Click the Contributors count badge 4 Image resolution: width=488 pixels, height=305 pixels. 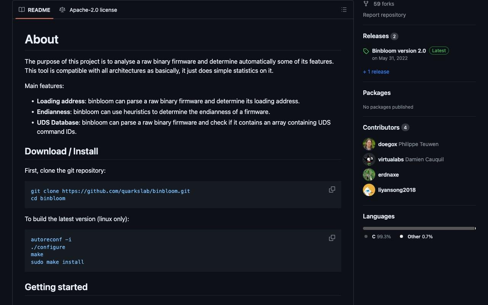[x=405, y=127]
